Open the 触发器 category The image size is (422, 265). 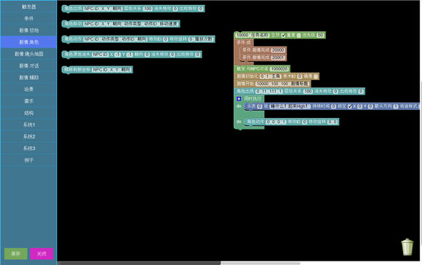click(28, 7)
